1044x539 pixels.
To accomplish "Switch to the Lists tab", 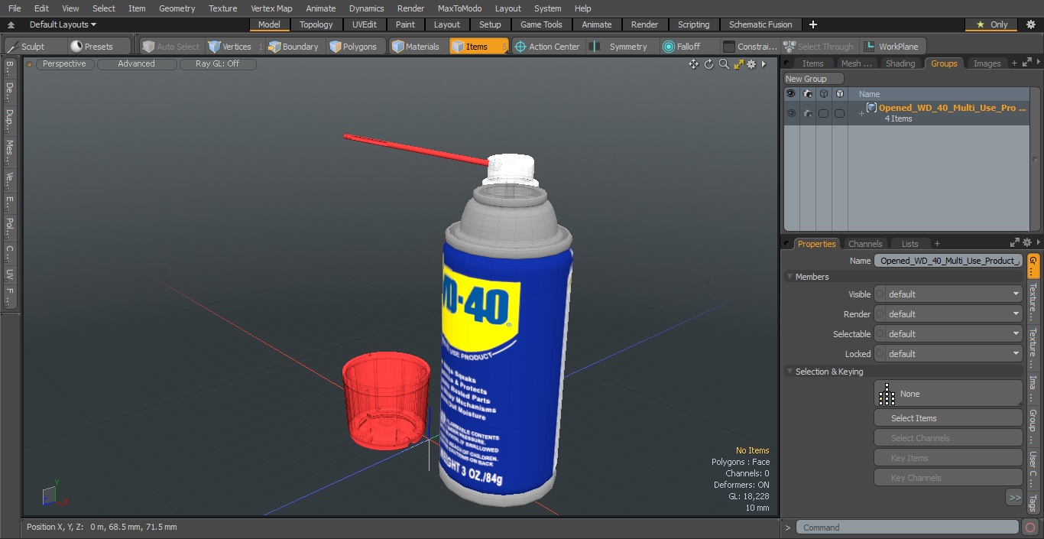I will [x=909, y=244].
